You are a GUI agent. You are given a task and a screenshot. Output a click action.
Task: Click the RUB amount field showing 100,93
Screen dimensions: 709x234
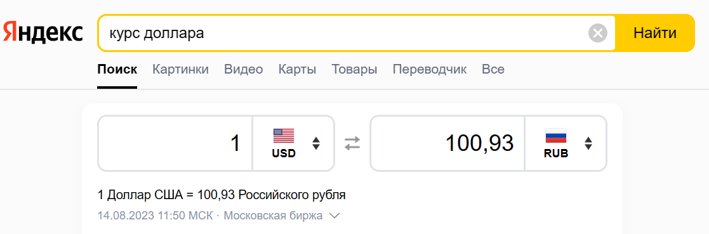point(447,144)
